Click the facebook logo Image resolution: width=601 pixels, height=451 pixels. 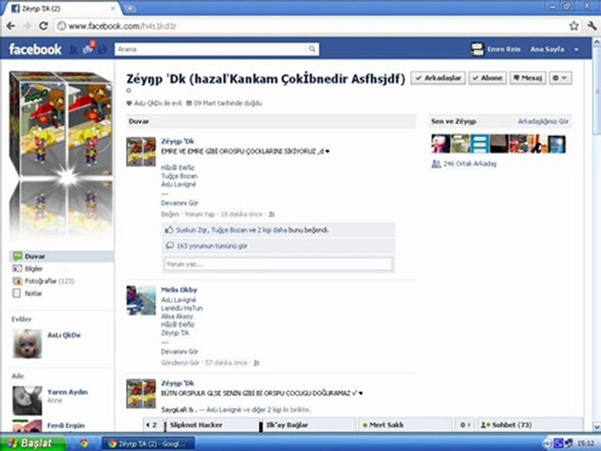(35, 49)
